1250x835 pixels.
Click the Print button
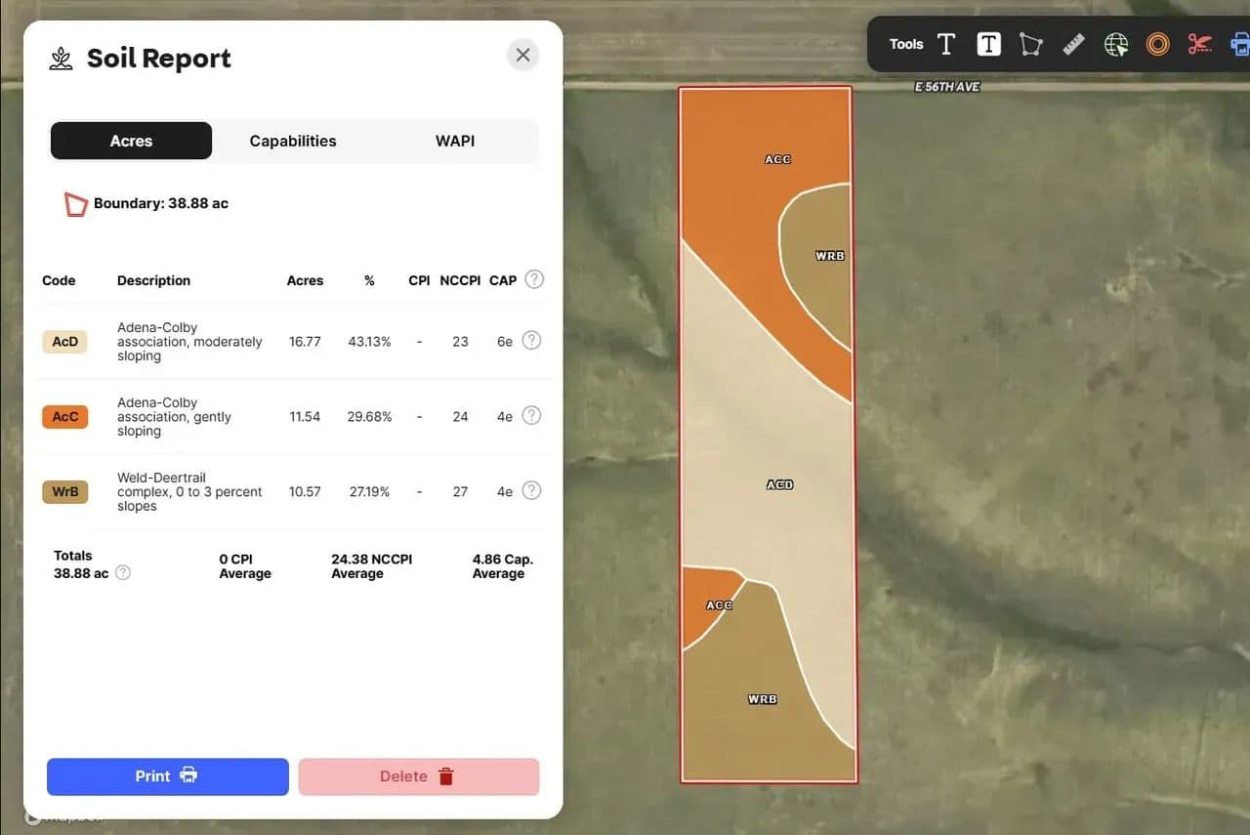coord(167,776)
